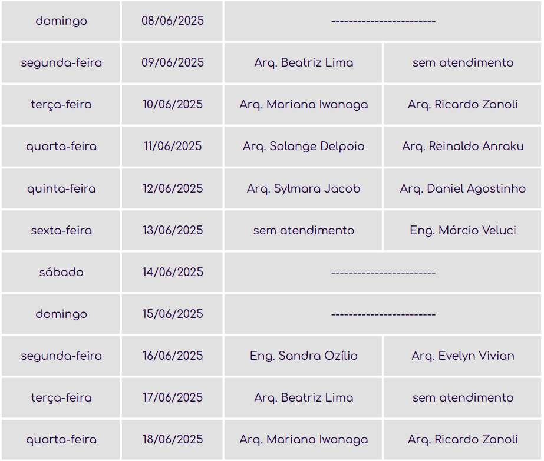This screenshot has height=461, width=544.
Task: Select the date 18/06/2025
Action: pos(173,440)
